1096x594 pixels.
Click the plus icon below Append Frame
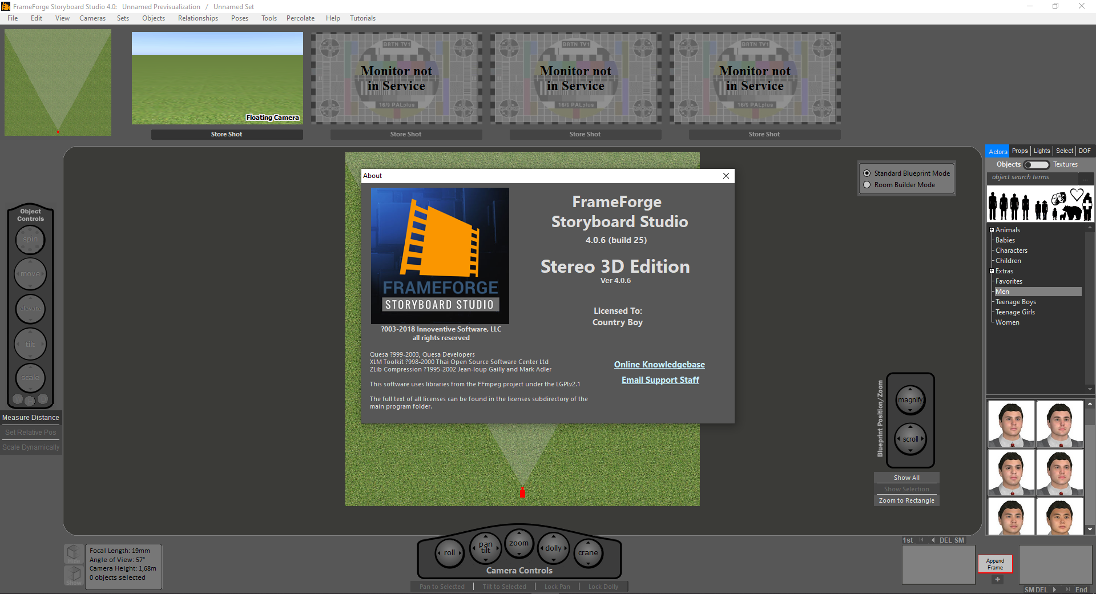[997, 579]
